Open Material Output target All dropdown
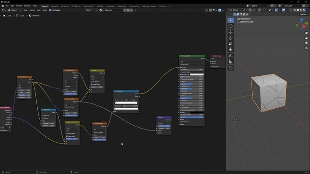This screenshot has width=310, height=174. [217, 58]
